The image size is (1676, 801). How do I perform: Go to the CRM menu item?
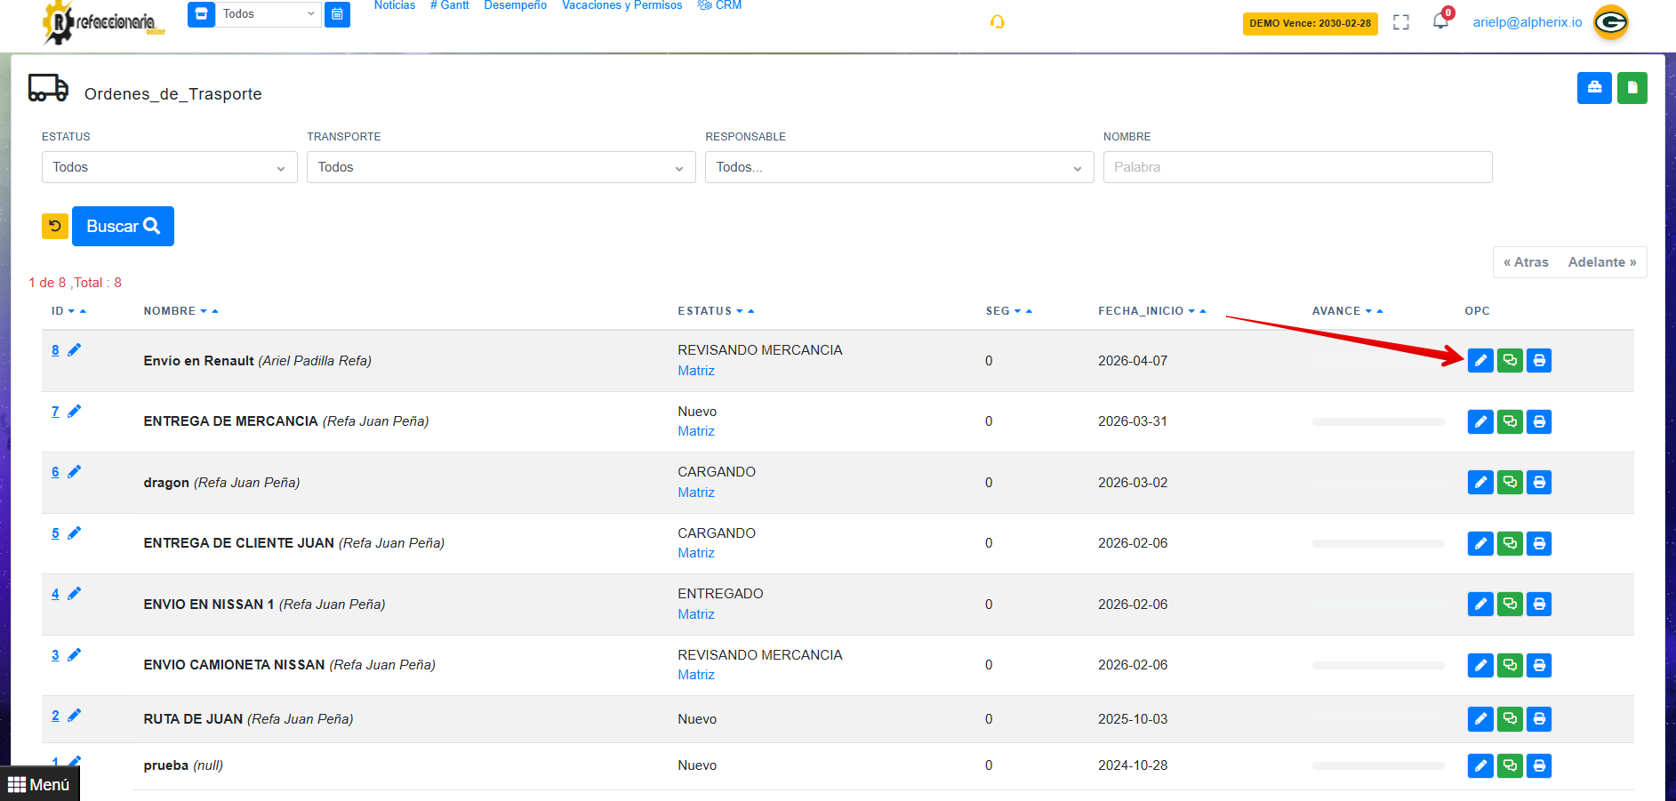tap(719, 5)
